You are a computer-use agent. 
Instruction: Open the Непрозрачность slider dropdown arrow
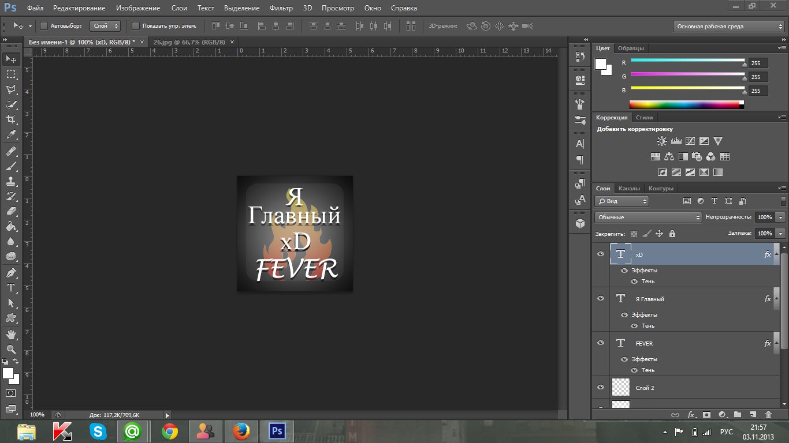click(781, 217)
